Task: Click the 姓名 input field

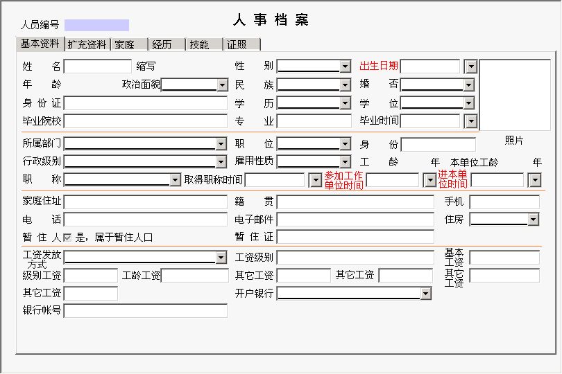Action: 97,66
